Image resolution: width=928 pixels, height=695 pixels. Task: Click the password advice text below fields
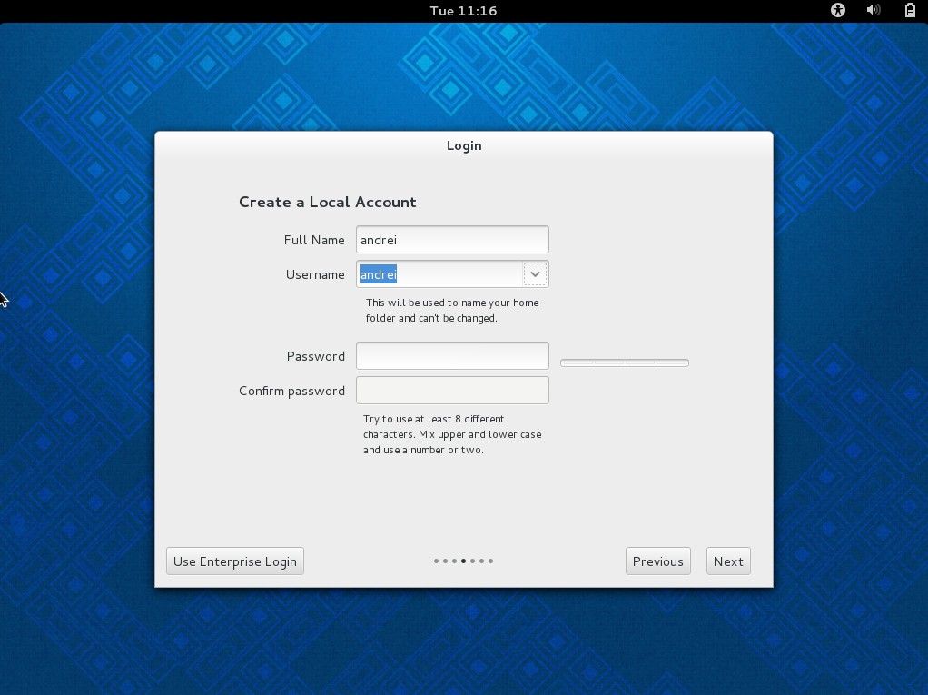[451, 434]
